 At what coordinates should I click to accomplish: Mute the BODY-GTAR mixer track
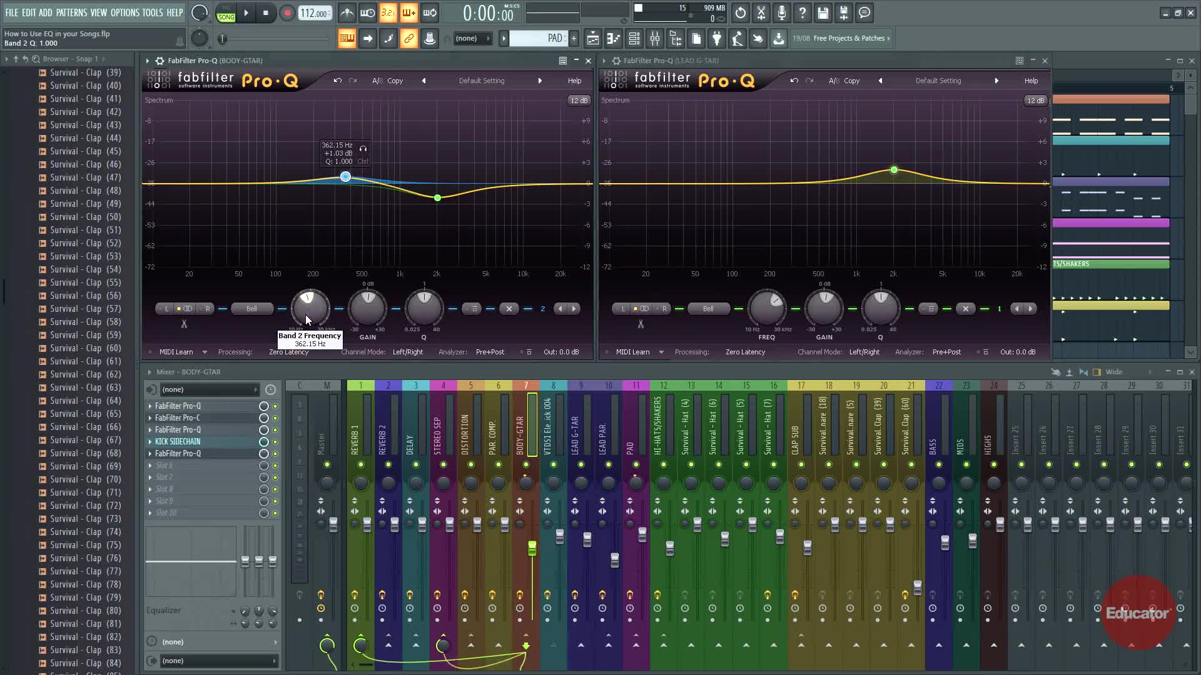526,464
